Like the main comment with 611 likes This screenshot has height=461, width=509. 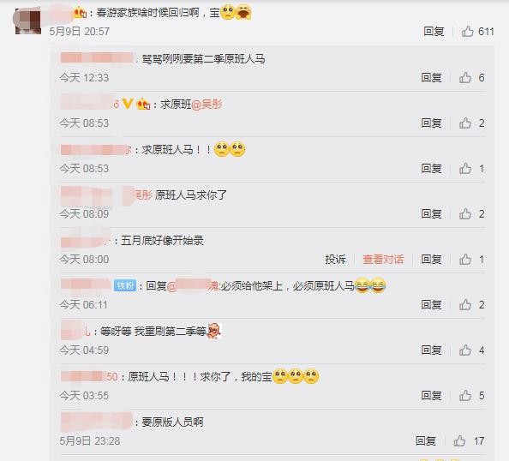tap(468, 31)
